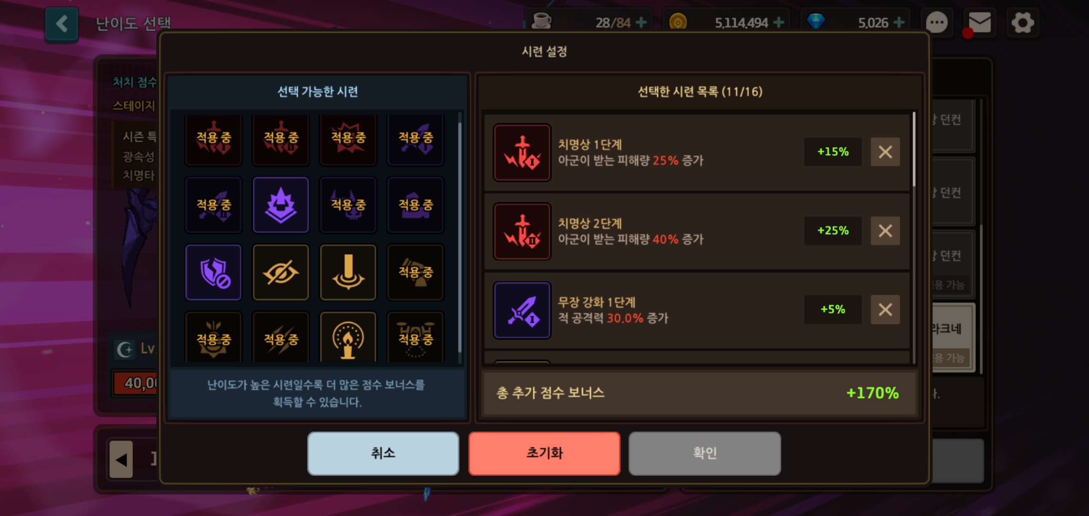The image size is (1089, 516).
Task: Select the falling pillar impact trial icon
Action: tap(348, 272)
